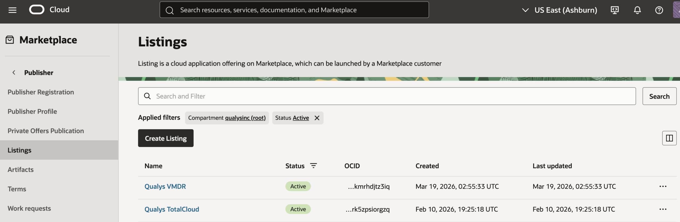Click OCID ...kmrhdjtz3iq
The height and width of the screenshot is (222, 680).
click(369, 187)
